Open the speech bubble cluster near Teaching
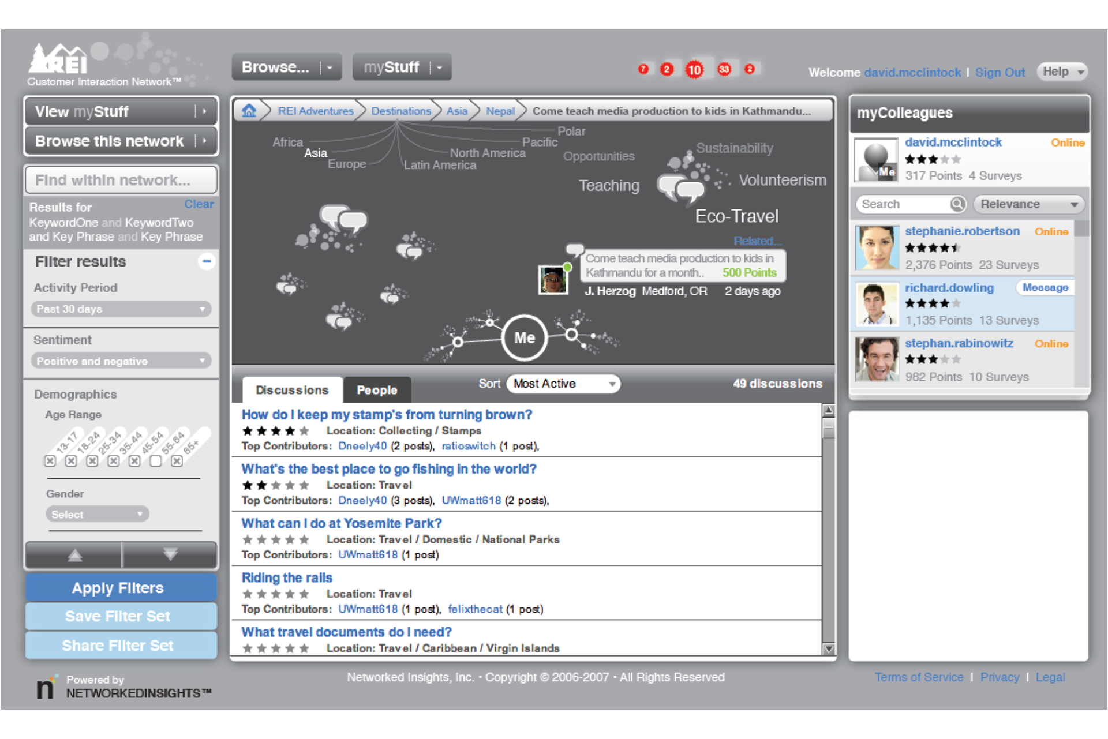The image size is (1108, 739). 682,189
